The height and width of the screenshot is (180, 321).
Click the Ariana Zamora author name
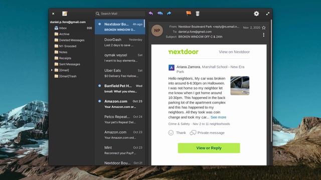(x=189, y=67)
